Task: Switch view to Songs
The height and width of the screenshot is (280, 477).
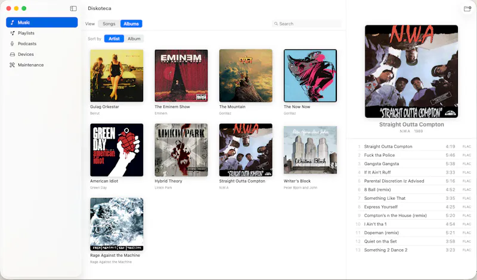Action: (109, 24)
